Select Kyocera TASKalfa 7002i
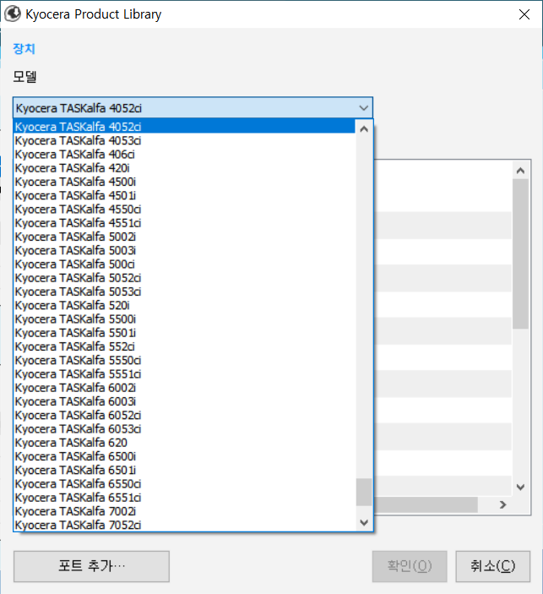This screenshot has width=543, height=594. (184, 511)
